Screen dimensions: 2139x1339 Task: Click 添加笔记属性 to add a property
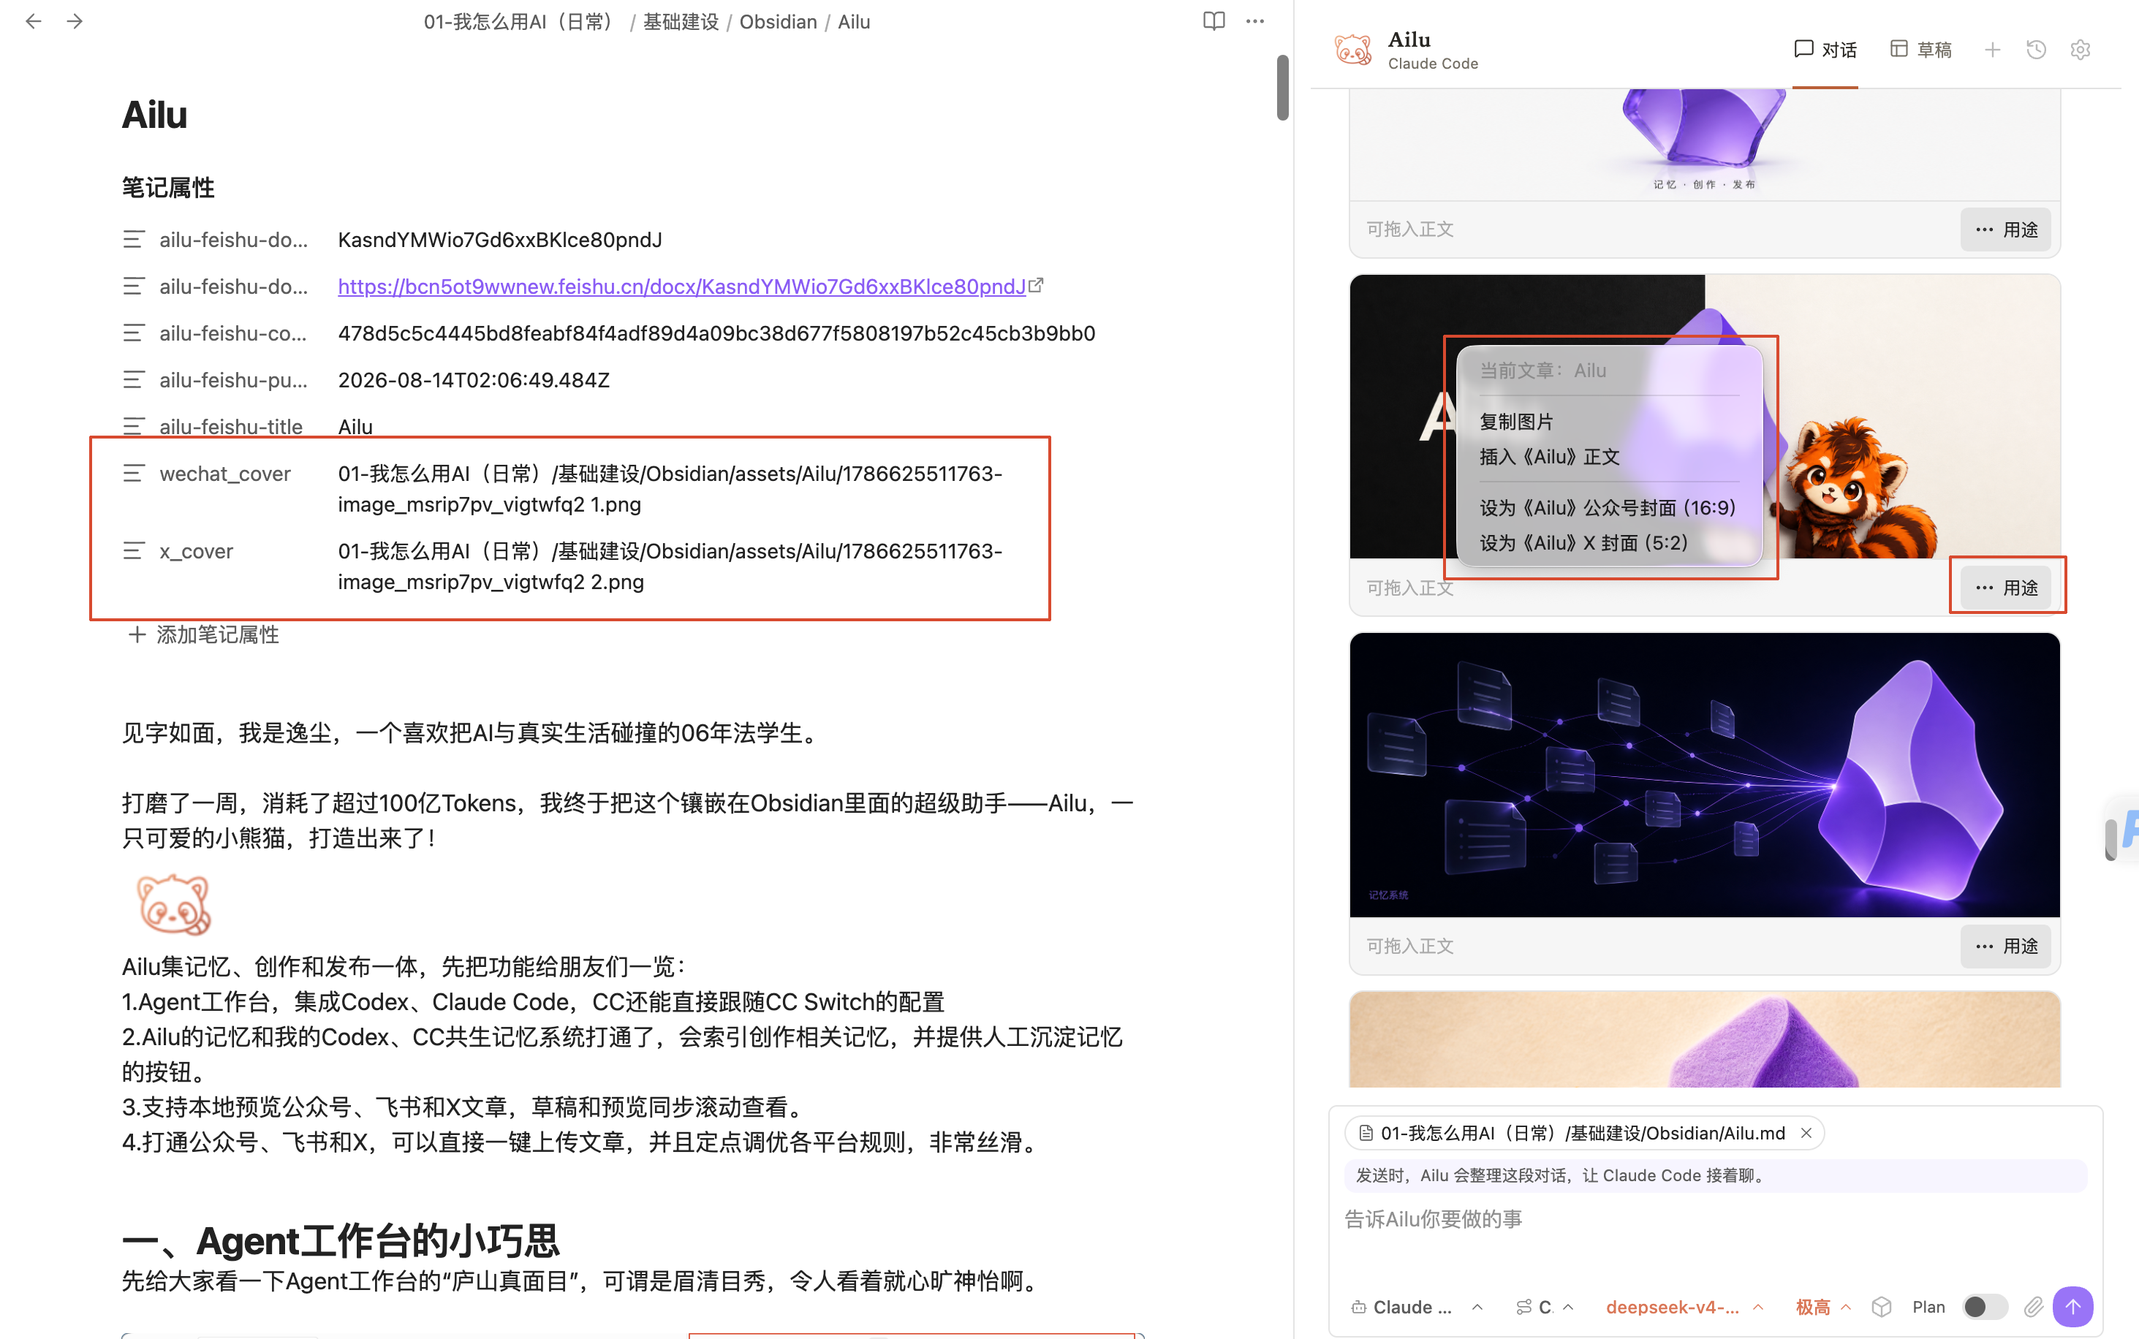pos(204,634)
